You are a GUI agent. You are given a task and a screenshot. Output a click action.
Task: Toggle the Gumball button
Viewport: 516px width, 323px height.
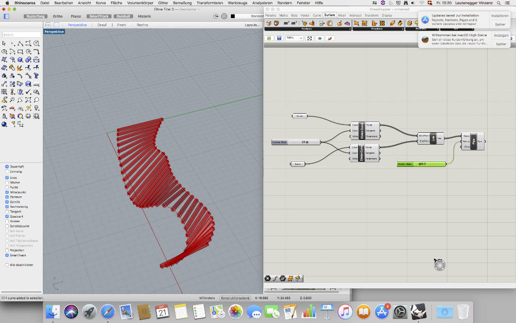click(123, 16)
